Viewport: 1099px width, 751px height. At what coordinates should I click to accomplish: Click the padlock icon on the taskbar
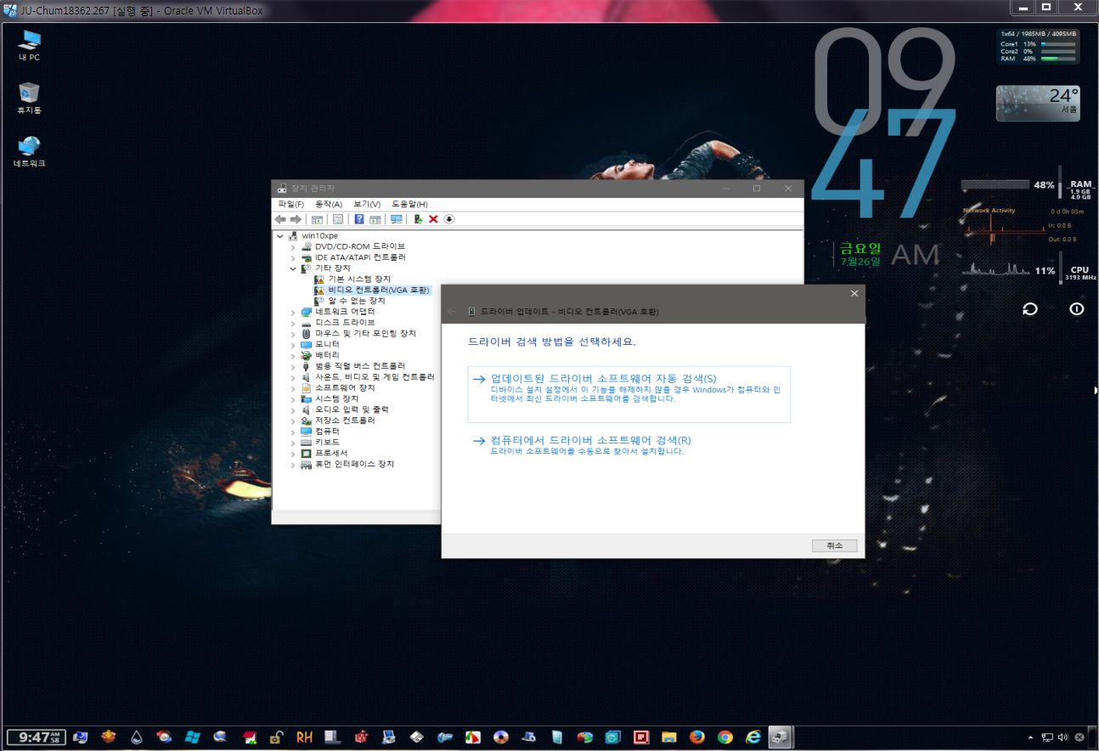[277, 737]
